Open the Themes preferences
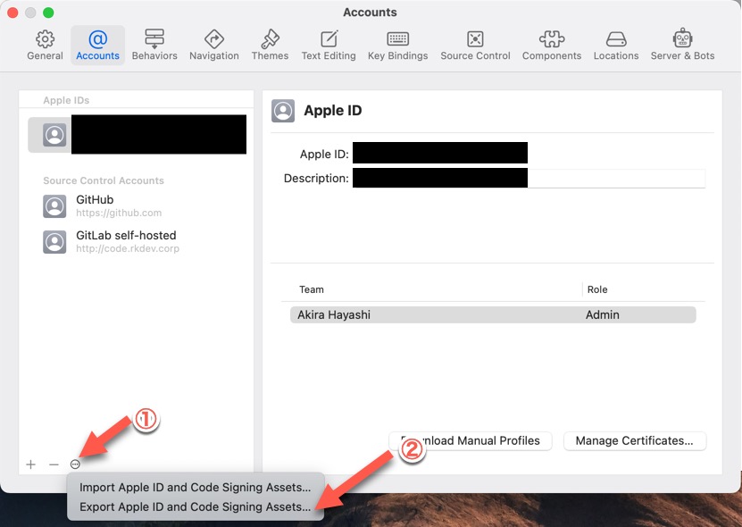The image size is (742, 527). [x=270, y=46]
